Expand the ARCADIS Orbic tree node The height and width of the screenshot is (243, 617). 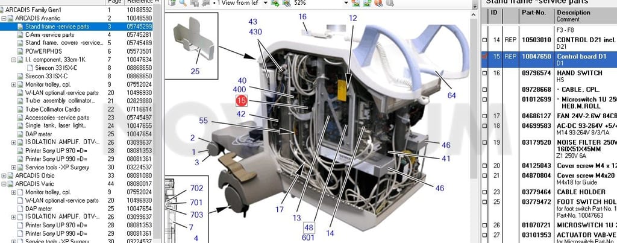[4, 175]
